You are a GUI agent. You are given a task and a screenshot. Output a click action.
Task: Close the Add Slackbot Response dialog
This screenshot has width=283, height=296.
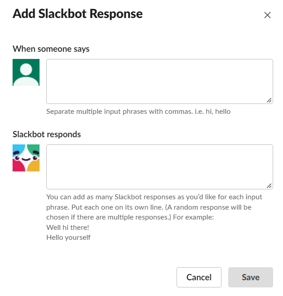[x=267, y=15]
